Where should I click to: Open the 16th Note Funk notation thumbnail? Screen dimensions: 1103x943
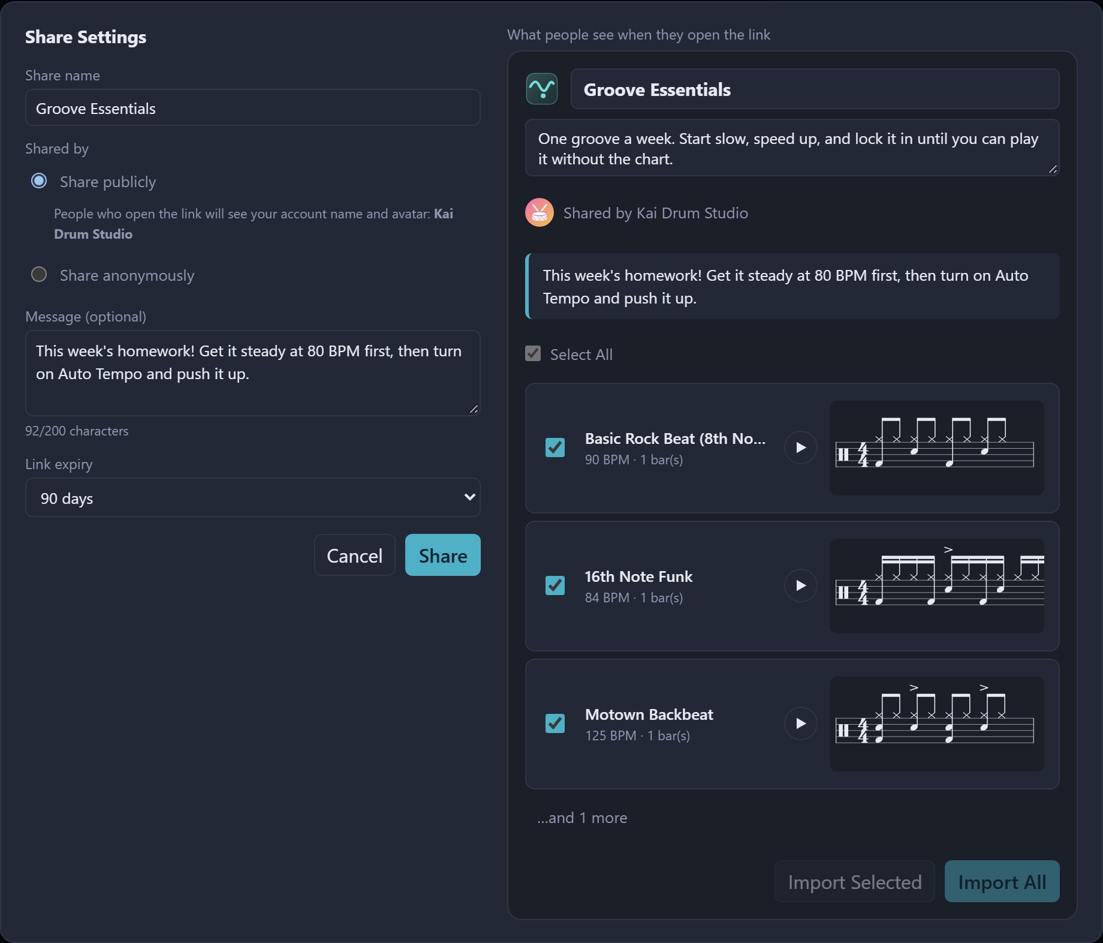[x=936, y=586]
